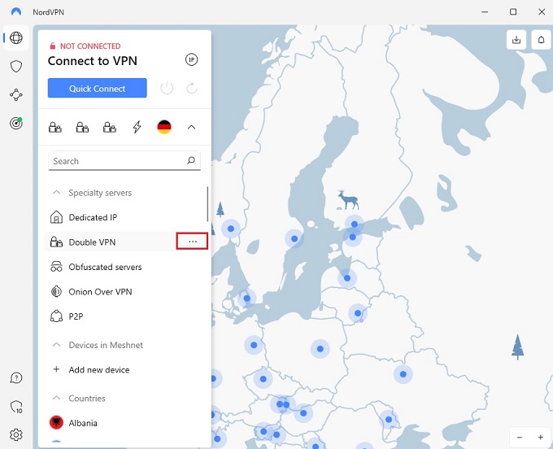The height and width of the screenshot is (449, 553).
Task: Select the lightning bolt quick-access icon
Action: (x=137, y=127)
